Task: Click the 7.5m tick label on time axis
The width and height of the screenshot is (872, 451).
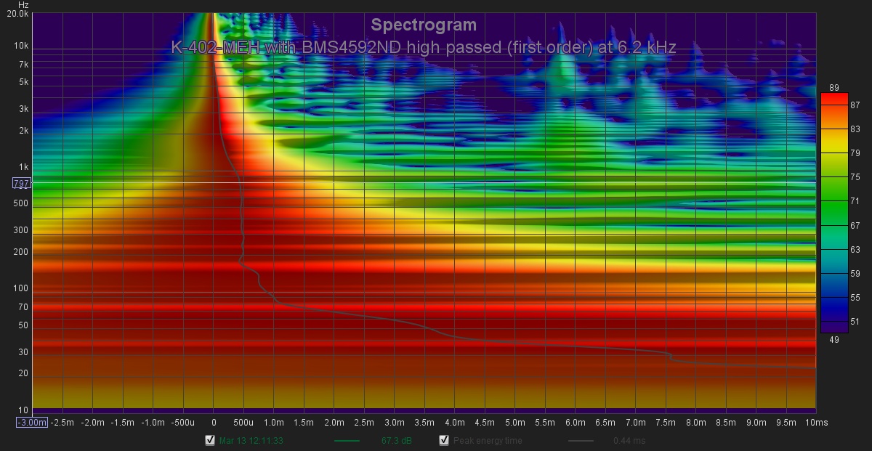Action: point(666,422)
